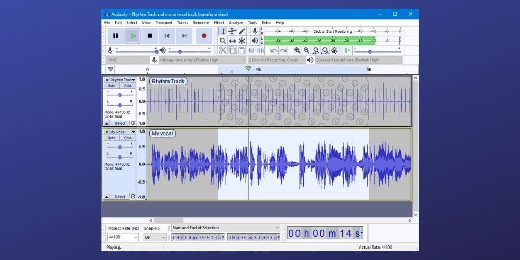Fit project to width zoom icon
Image resolution: width=520 pixels, height=260 pixels.
coord(325,50)
